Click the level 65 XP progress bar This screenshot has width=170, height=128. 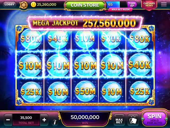pyautogui.click(x=116, y=5)
